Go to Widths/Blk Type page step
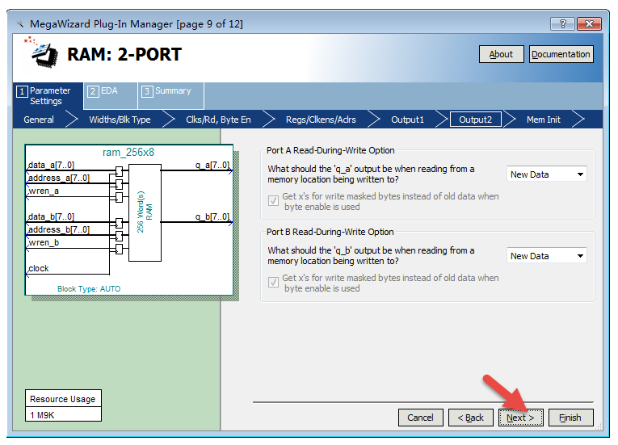Image resolution: width=618 pixels, height=445 pixels. coord(120,120)
